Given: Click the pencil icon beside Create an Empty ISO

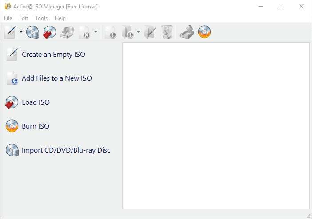Looking at the screenshot, I should (x=12, y=54).
